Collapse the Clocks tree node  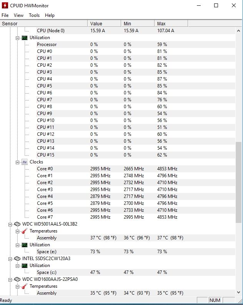pos(18,162)
